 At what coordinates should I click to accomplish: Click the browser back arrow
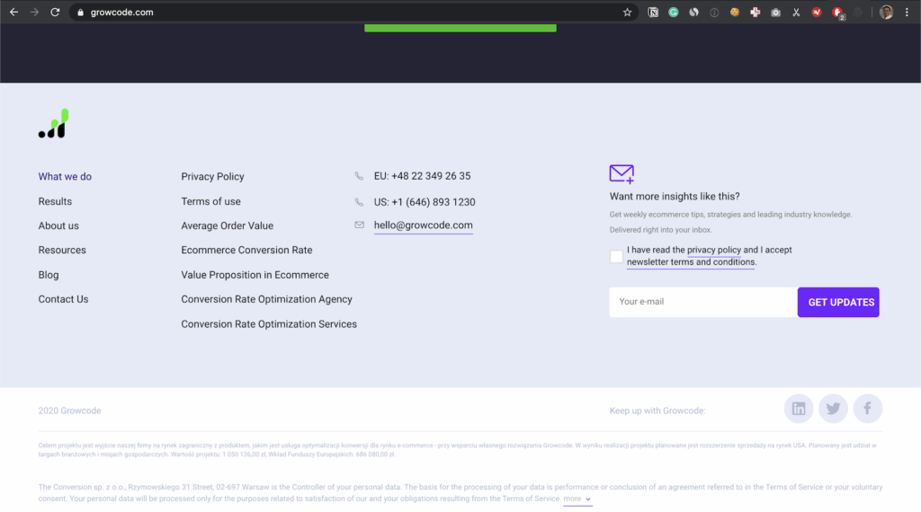14,12
